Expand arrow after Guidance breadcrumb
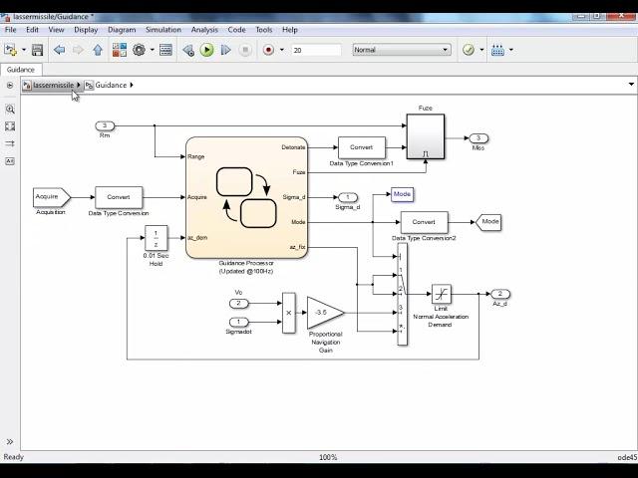638x478 pixels. pyautogui.click(x=132, y=85)
